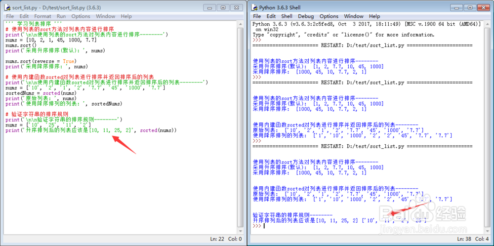Close the sort_list.py editor window
494x246 pixels.
pos(237,7)
